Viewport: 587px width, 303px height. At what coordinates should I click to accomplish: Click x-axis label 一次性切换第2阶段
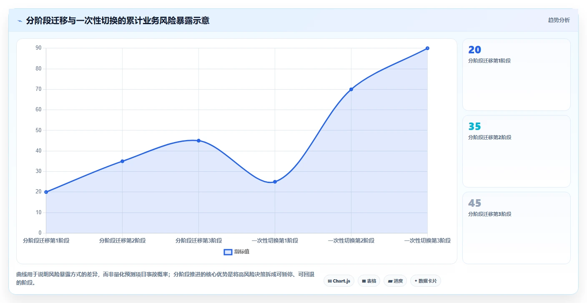[x=351, y=240]
